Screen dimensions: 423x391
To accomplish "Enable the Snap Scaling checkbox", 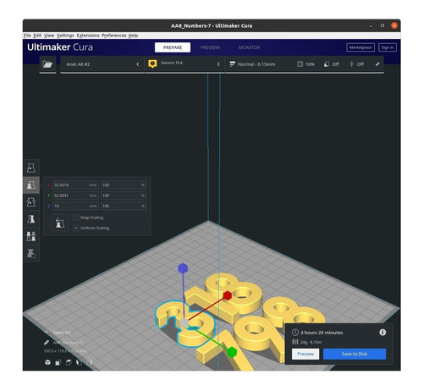I will pyautogui.click(x=76, y=218).
